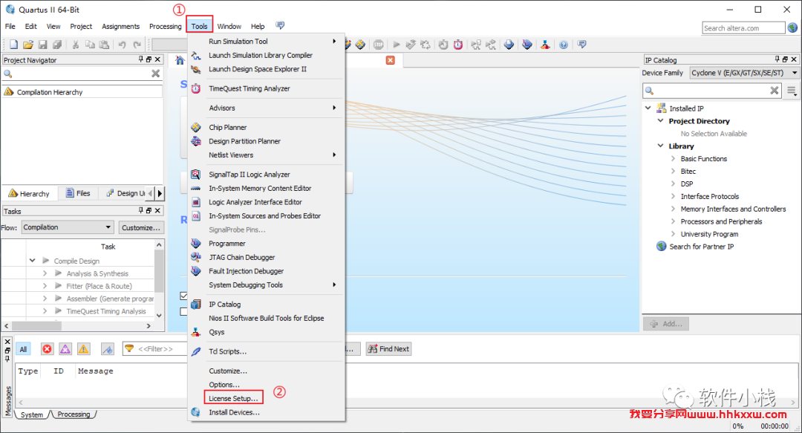Click the Add button in IP Catalog
This screenshot has height=433, width=802.
coord(666,324)
